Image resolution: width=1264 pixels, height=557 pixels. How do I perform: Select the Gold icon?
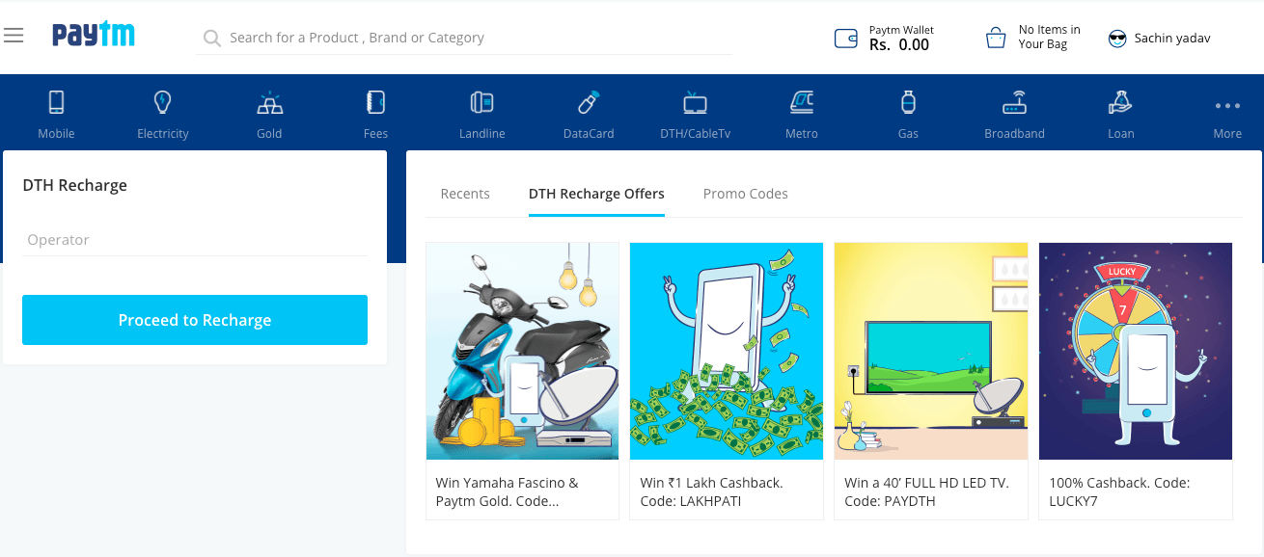click(x=269, y=102)
